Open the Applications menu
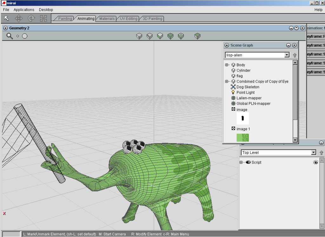This screenshot has height=237, width=325. tap(24, 10)
